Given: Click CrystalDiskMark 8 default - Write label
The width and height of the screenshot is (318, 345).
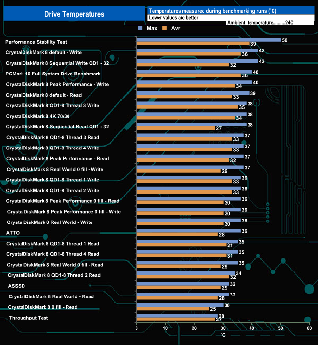Looking at the screenshot, I should [x=44, y=52].
